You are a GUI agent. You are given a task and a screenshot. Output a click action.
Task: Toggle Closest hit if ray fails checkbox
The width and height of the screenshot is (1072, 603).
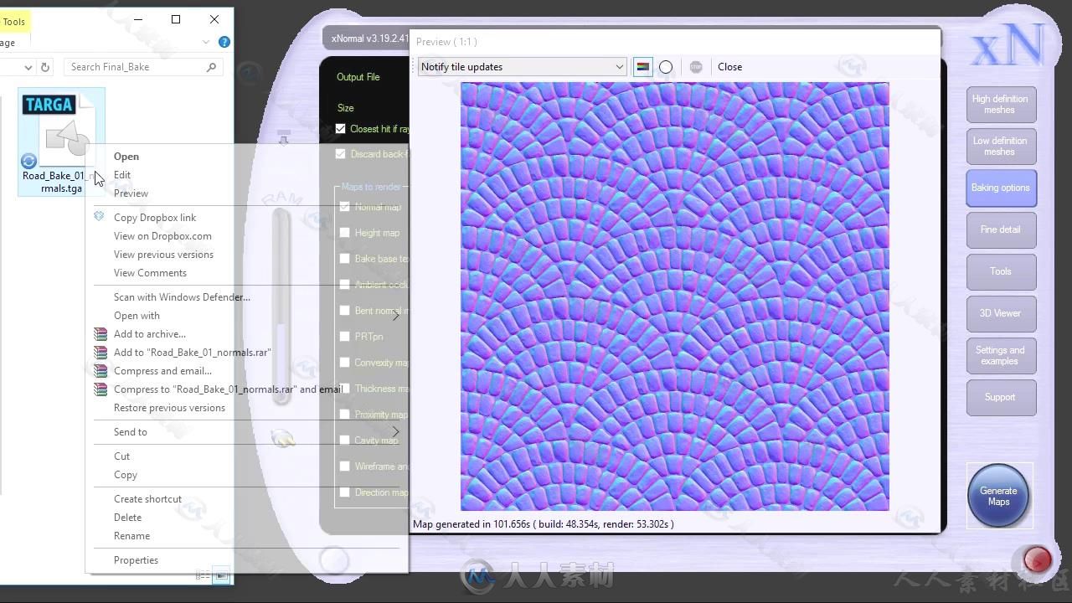click(x=340, y=129)
